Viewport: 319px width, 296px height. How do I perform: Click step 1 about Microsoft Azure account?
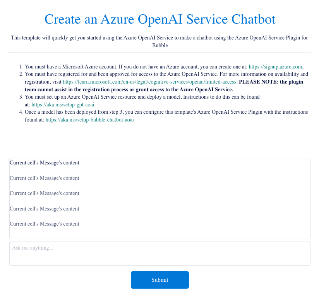coord(116,66)
